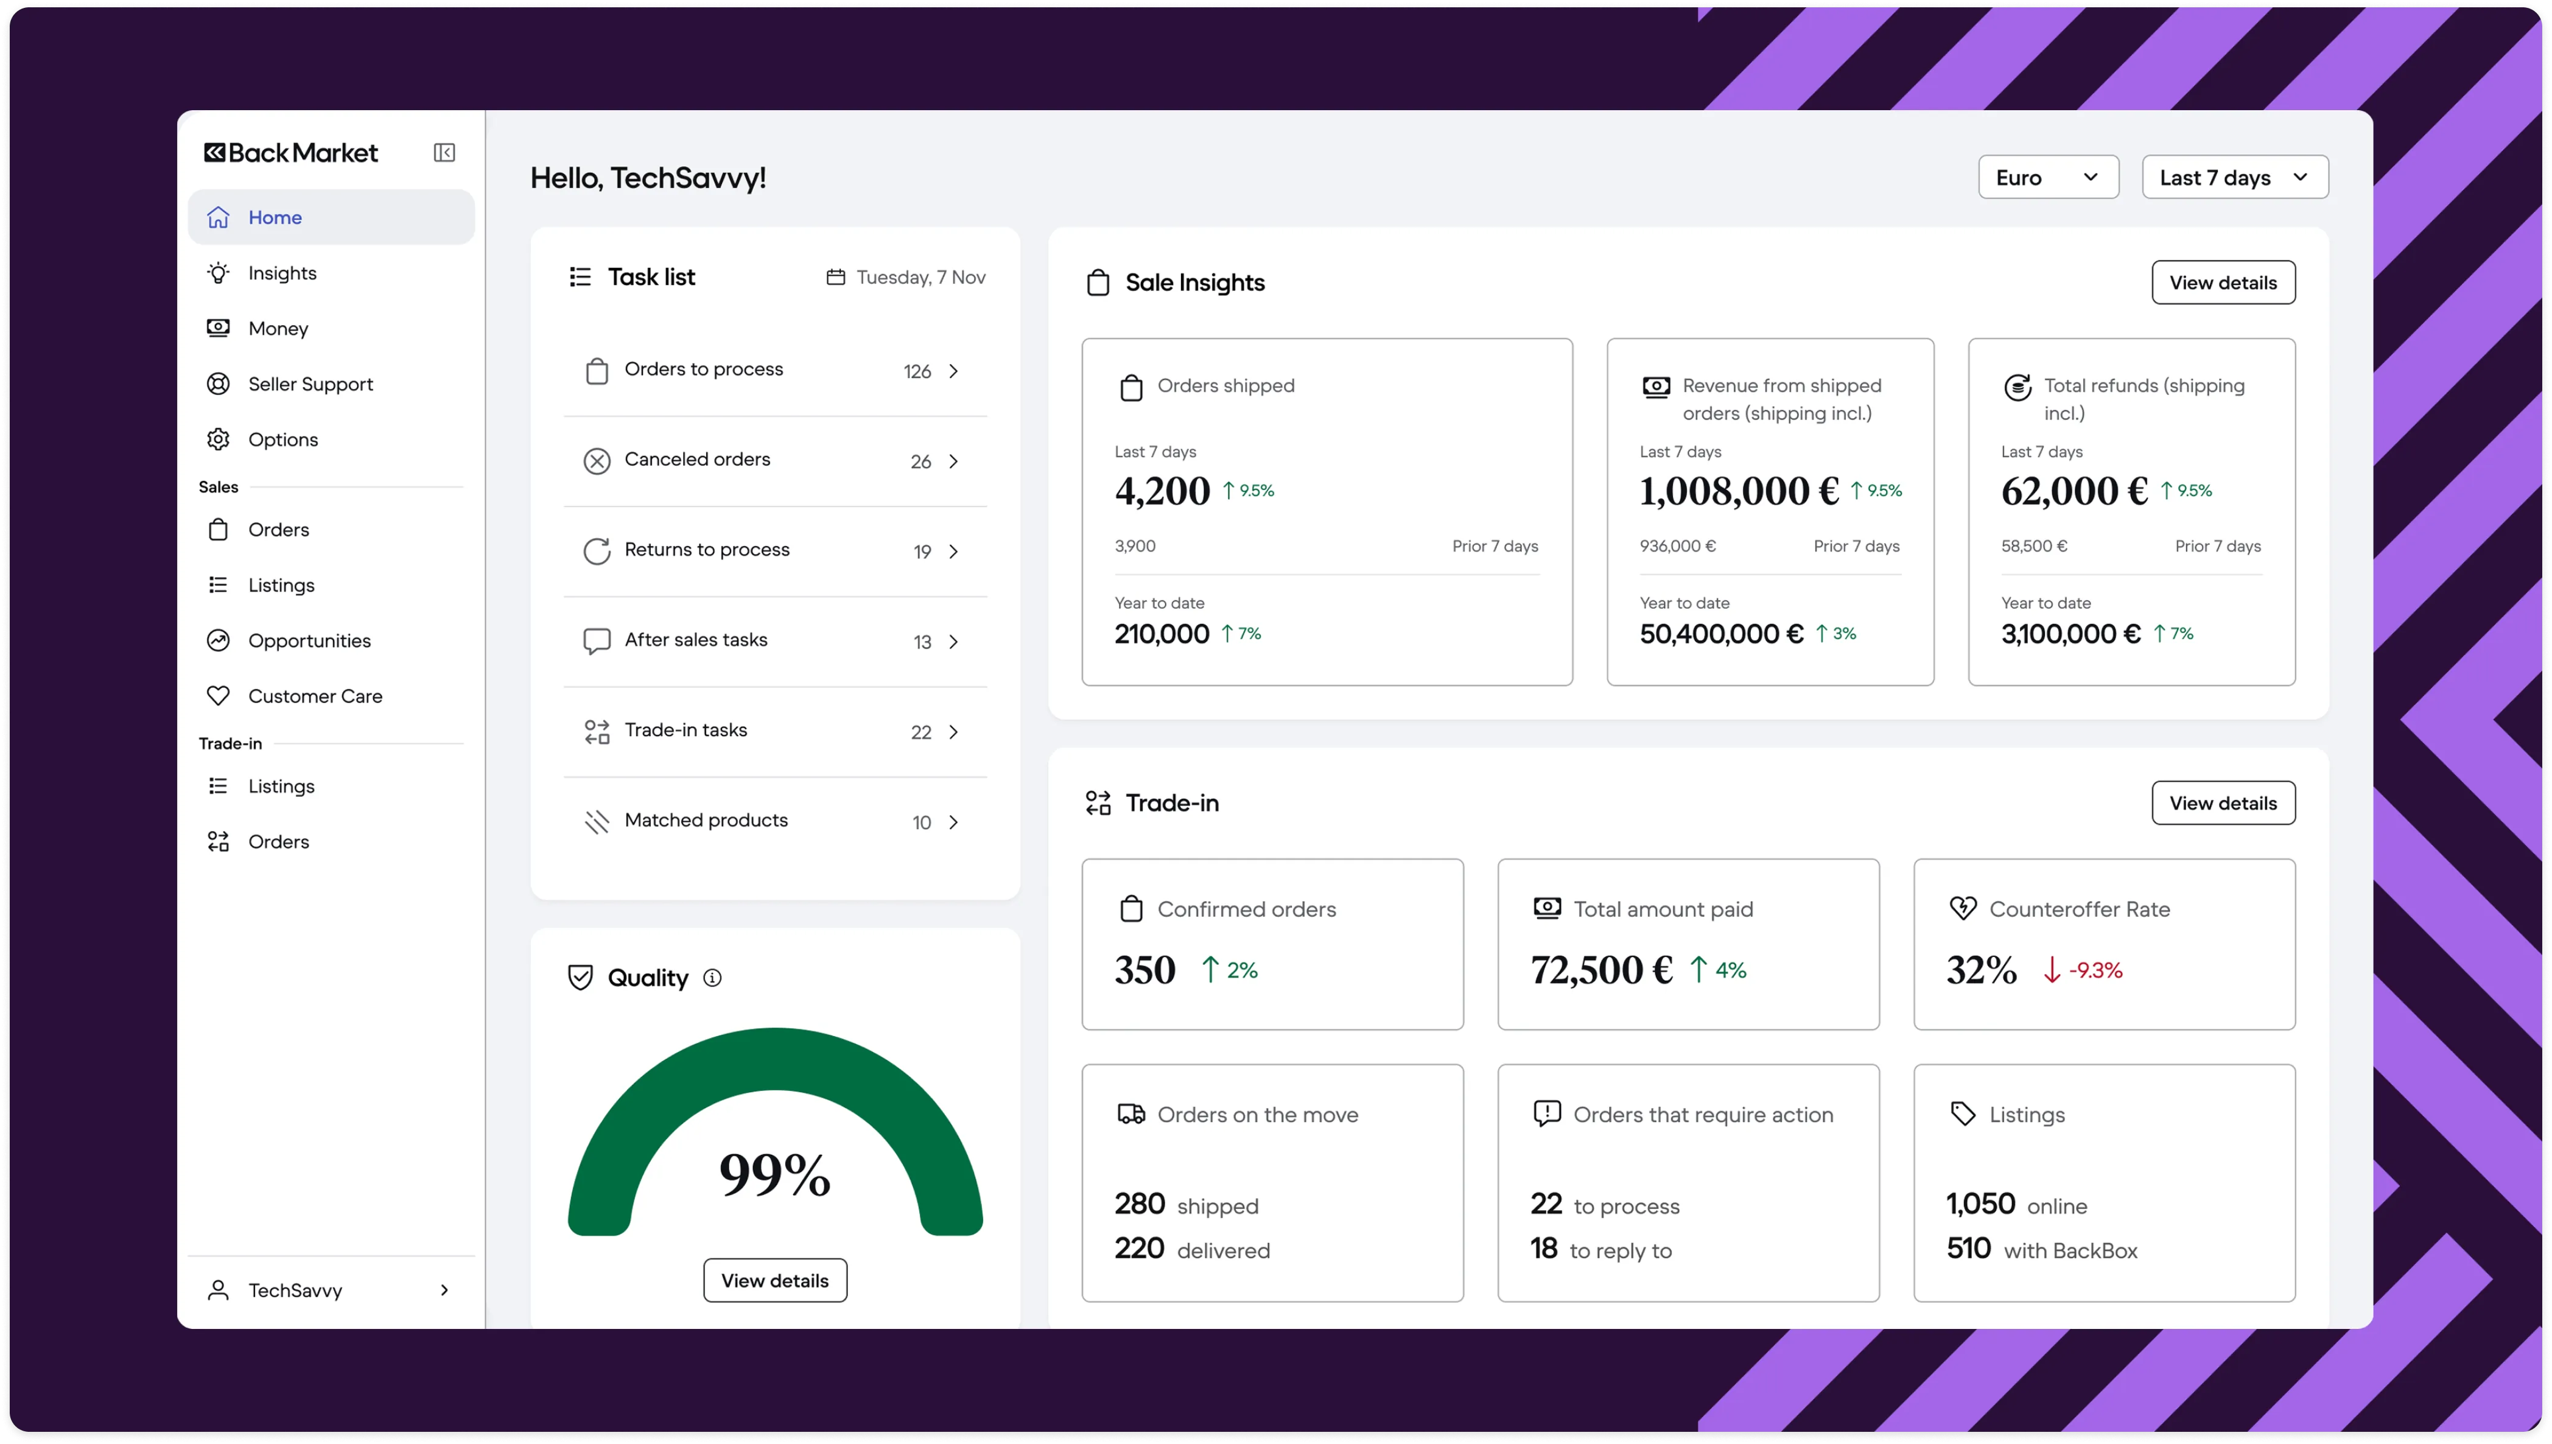This screenshot has width=2552, height=1444.
Task: Click the Money banknote icon in sidebar
Action: pyautogui.click(x=218, y=328)
